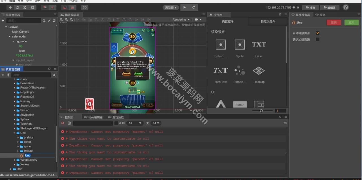
Task: Switch to custom controls tab
Action: click(268, 21)
